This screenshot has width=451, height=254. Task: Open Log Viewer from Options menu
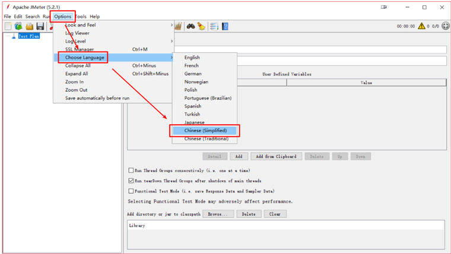click(113, 33)
